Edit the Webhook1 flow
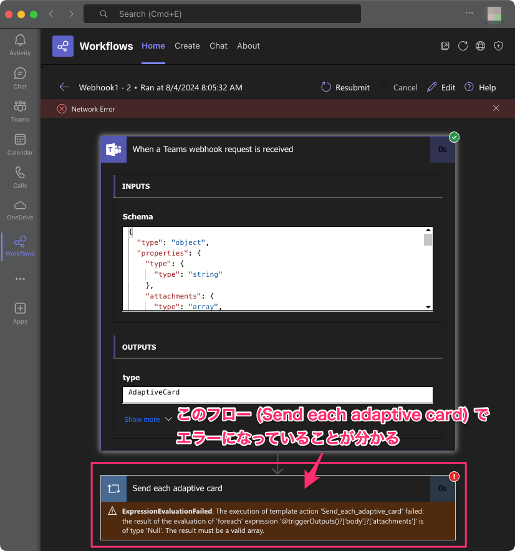 (441, 87)
